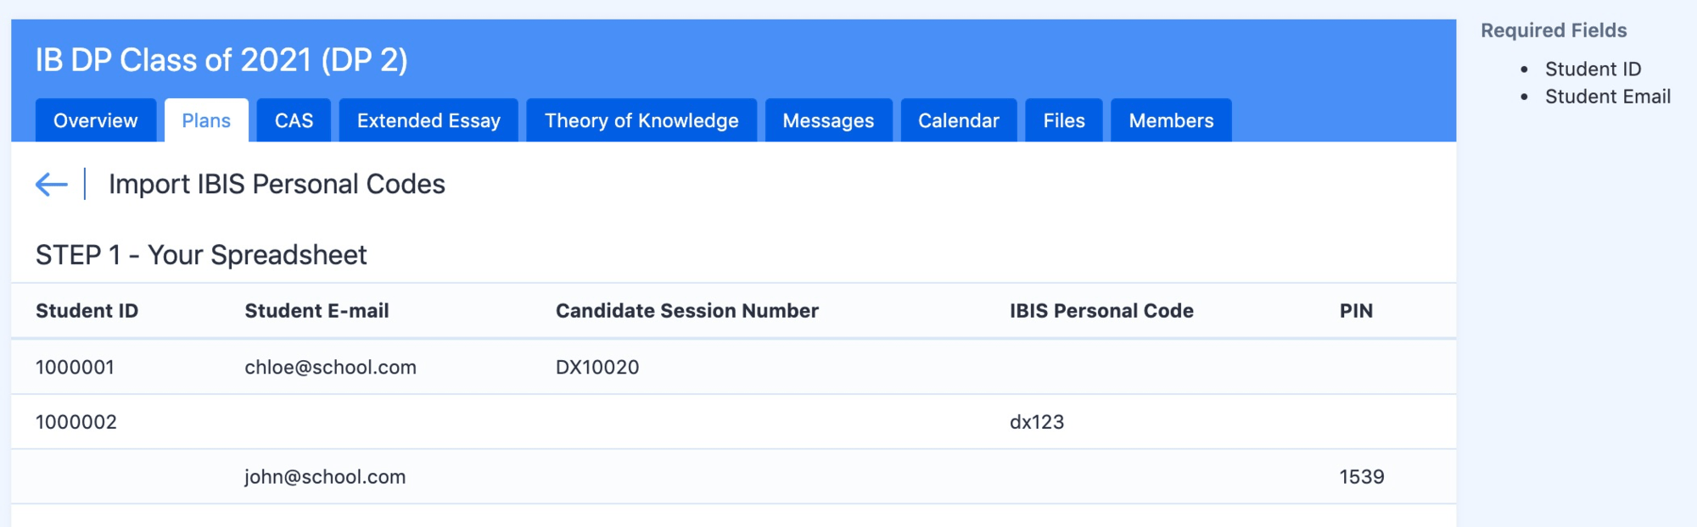Click the IB DP Class of 2021 title
This screenshot has height=527, width=1697.
(221, 60)
